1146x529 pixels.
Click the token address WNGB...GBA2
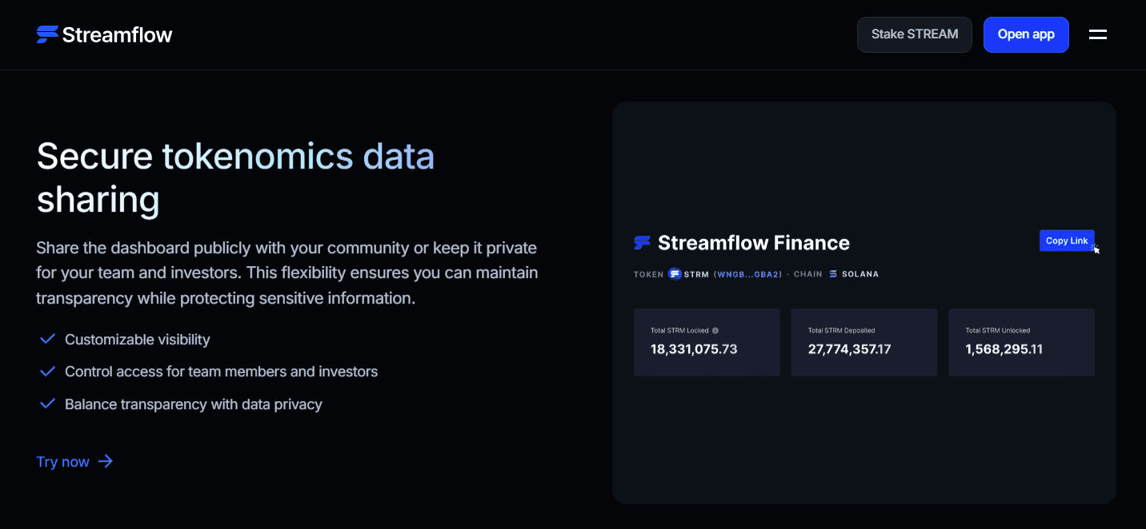[x=747, y=274]
